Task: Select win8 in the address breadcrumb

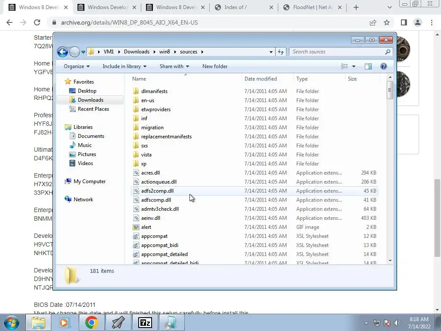Action: (165, 52)
